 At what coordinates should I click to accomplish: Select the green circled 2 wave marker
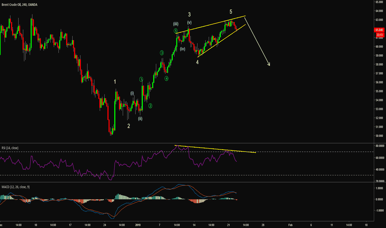click(150, 106)
